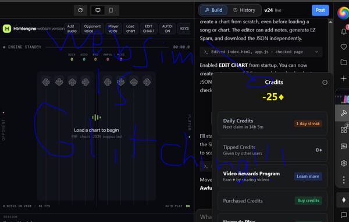The width and height of the screenshot is (349, 222).
Task: Click the song progress bar near ENGINE STANDBY
Action: pos(107,47)
